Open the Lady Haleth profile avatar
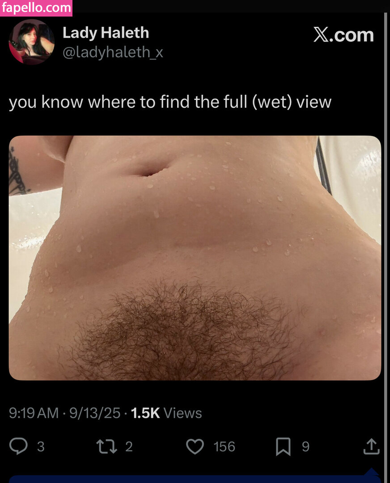Viewport: 390px width, 483px height. tap(32, 42)
